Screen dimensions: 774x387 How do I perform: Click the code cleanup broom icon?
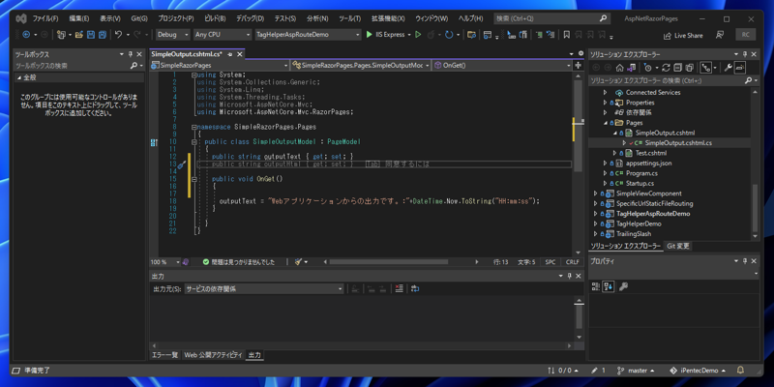[x=298, y=262]
